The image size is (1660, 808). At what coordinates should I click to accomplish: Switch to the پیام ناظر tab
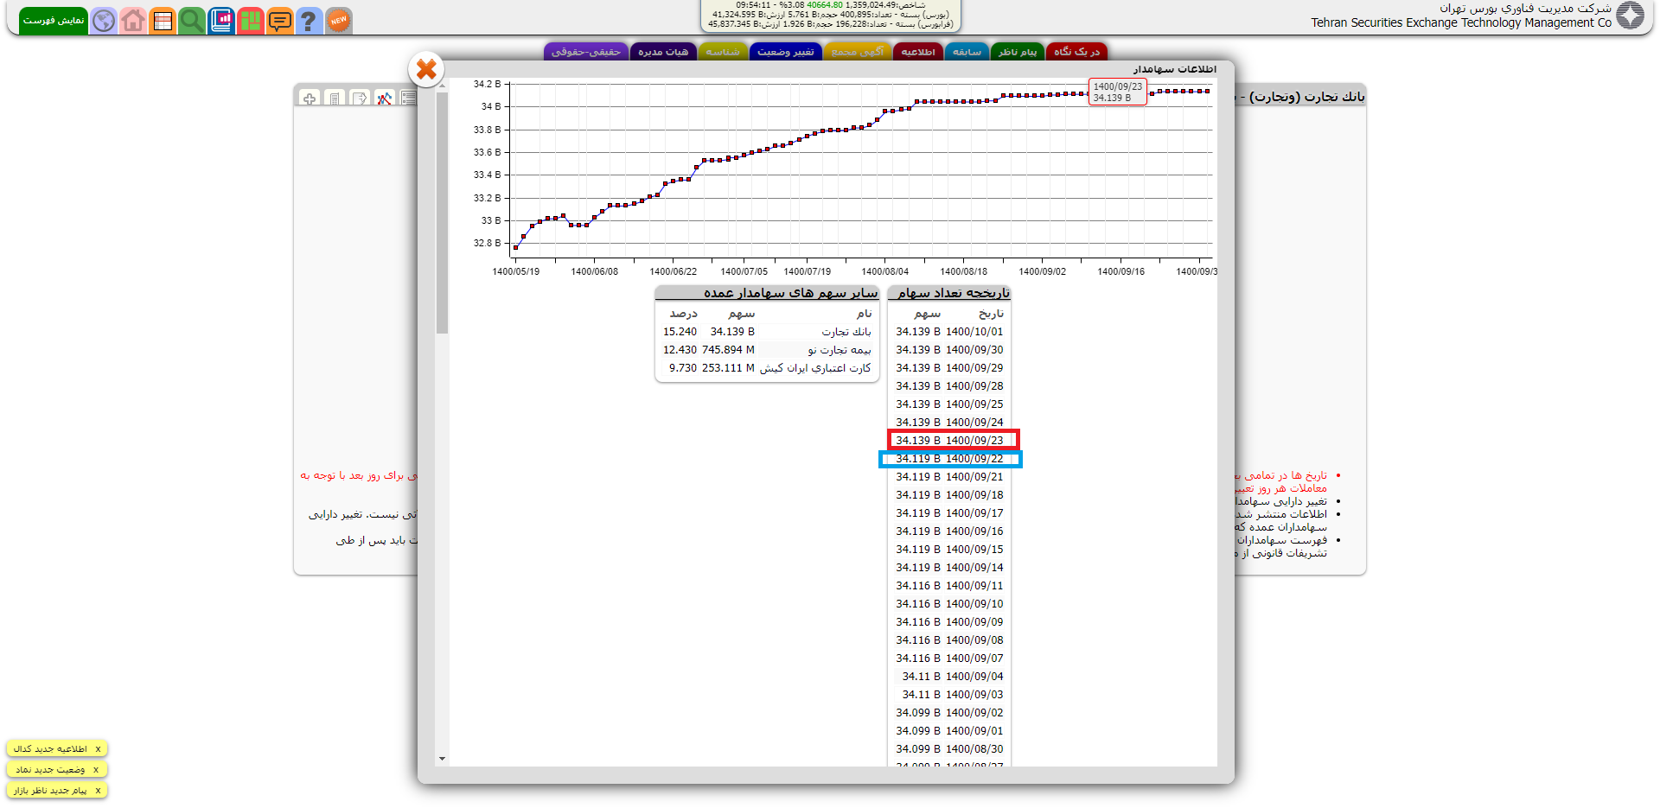(x=1018, y=52)
